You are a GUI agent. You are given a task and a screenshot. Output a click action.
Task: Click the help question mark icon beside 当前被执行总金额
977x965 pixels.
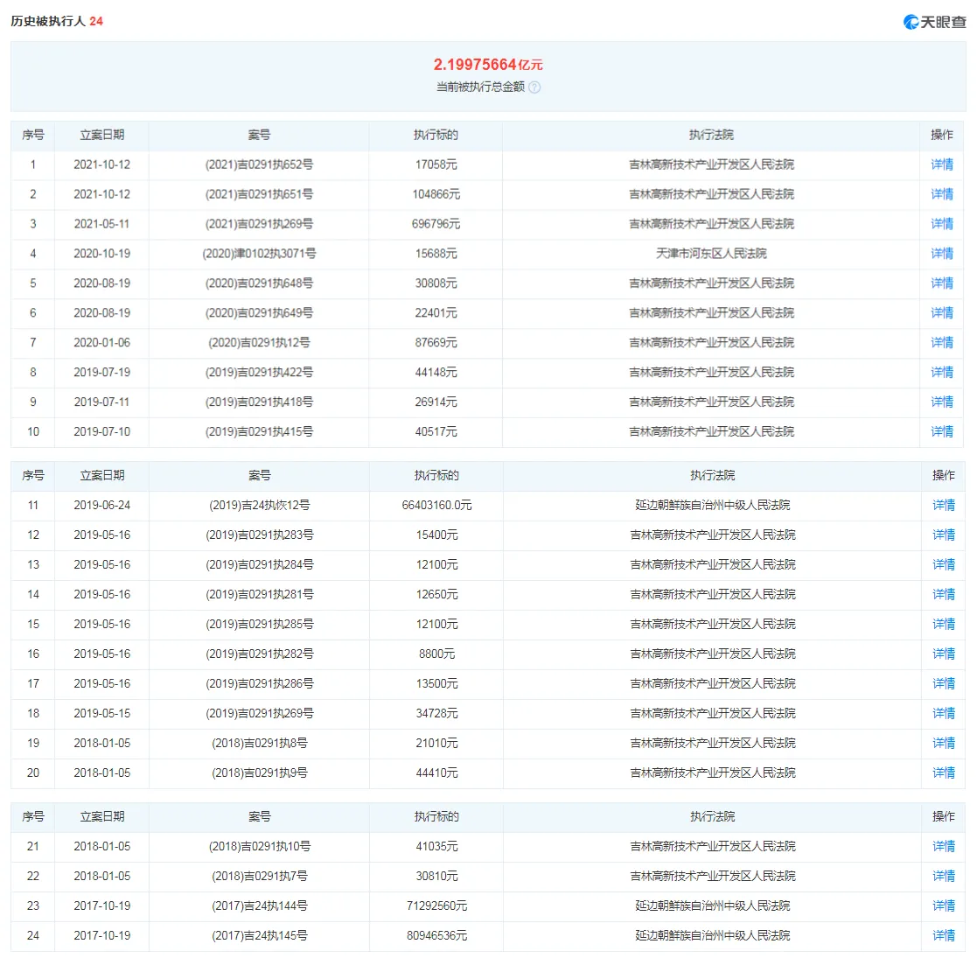[534, 87]
